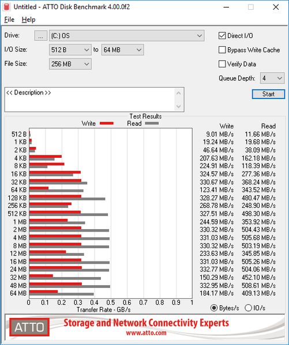Click the 512 B write value 9.01 MB/s
This screenshot has width=289, height=345.
pos(220,134)
